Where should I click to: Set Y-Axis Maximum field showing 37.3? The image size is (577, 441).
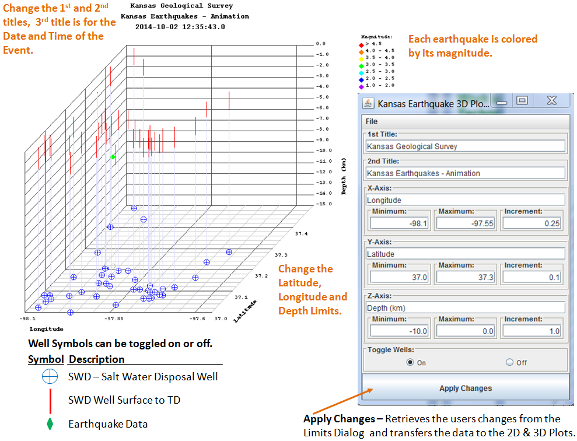(x=466, y=277)
